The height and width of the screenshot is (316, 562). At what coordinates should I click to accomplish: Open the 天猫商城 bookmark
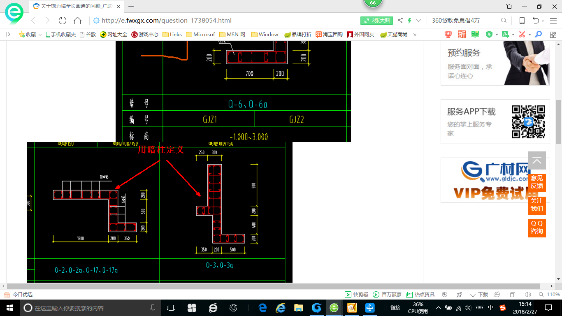(x=394, y=35)
